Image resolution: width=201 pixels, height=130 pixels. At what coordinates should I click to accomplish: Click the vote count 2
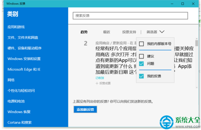click(86, 43)
